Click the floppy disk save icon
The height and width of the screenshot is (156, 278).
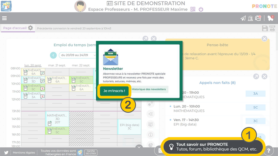tap(265, 28)
